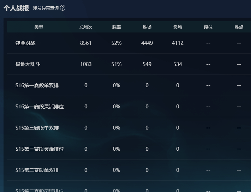Click total games value 8561

click(86, 43)
